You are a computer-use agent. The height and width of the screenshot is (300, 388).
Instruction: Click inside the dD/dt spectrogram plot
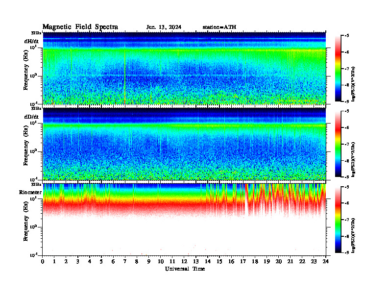(184, 144)
